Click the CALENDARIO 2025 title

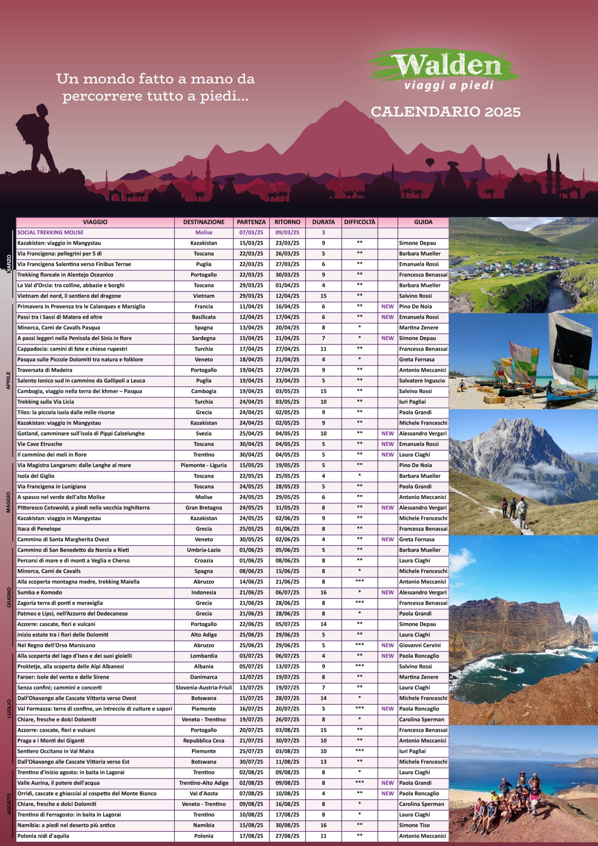click(446, 112)
